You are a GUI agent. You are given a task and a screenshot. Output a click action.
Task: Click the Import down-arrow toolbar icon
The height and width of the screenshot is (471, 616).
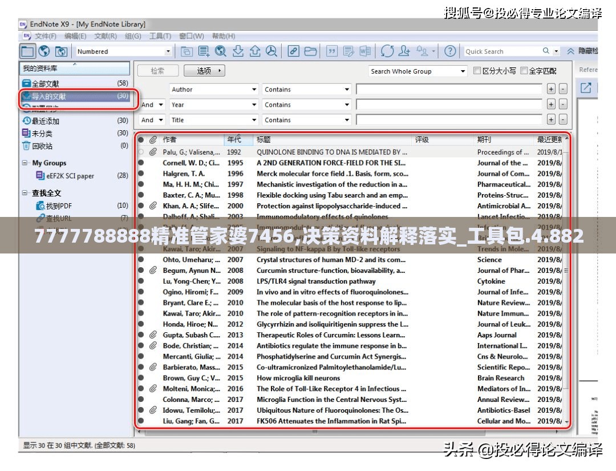[x=238, y=51]
